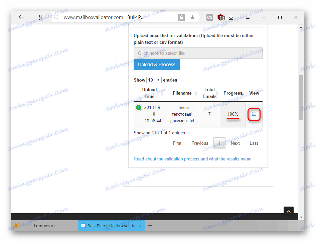Click the total emails value 7
The height and width of the screenshot is (242, 315).
209,114
